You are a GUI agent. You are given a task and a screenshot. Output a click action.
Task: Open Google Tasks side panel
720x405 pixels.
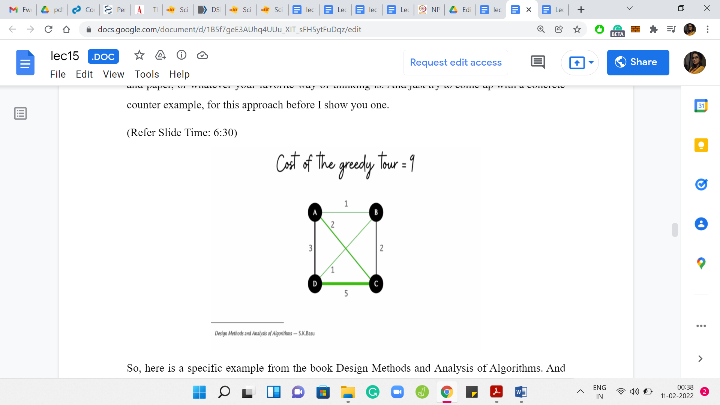tap(701, 184)
